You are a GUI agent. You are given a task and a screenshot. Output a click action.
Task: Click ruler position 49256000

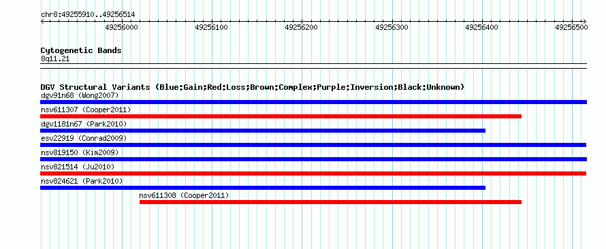pos(121,27)
